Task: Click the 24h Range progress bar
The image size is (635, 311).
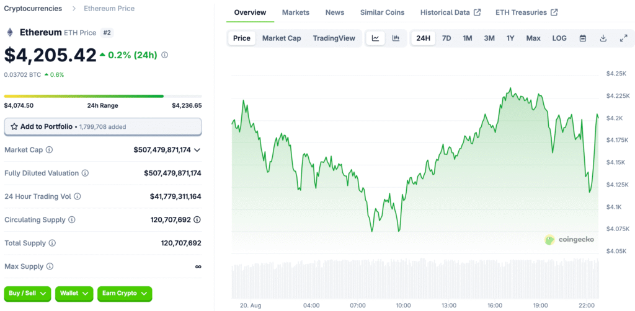Action: [x=103, y=96]
